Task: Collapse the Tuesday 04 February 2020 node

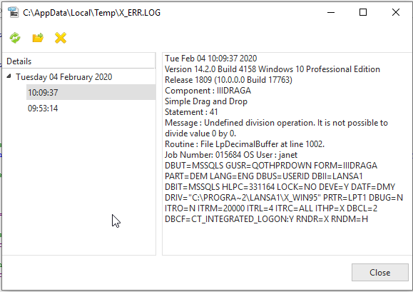Action: pos(9,76)
